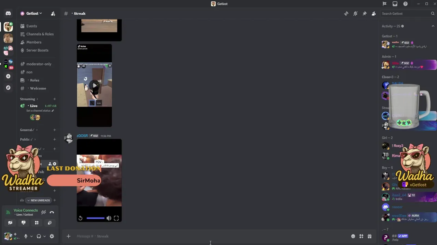Image resolution: width=437 pixels, height=245 pixels.
Task: Toggle channel notification mute bell
Action: click(355, 14)
